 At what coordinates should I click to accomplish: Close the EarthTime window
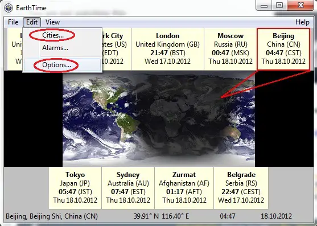300,6
